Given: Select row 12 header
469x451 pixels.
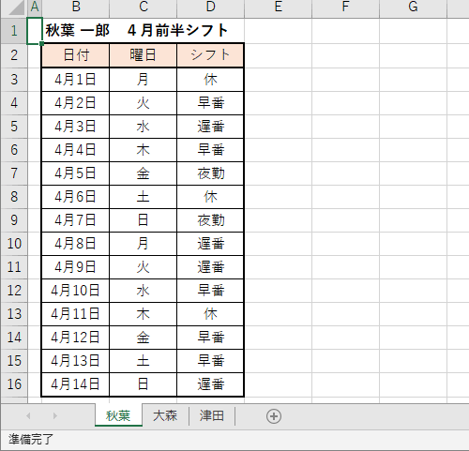Looking at the screenshot, I should (14, 291).
